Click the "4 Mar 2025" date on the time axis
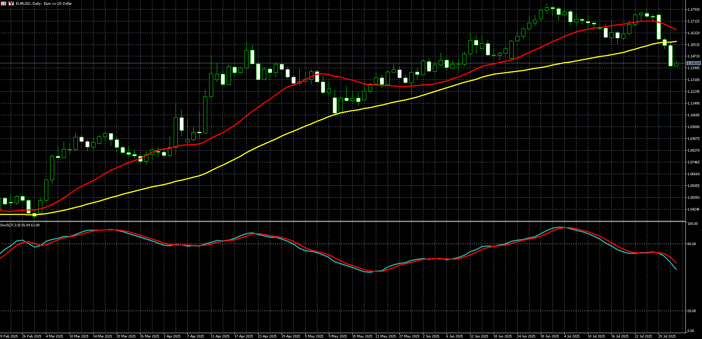The image size is (702, 339). pos(54,336)
